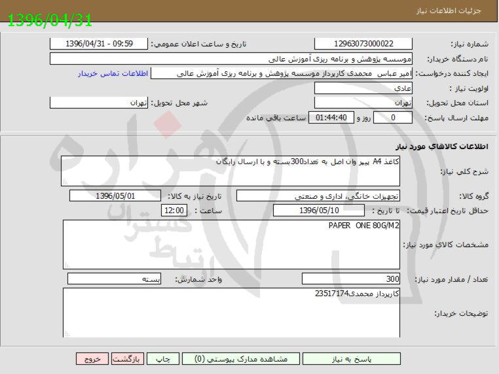Click the 'اطلاعات کالاهای مورد نیاز' section heading
This screenshot has width=499, height=374.
(442, 146)
